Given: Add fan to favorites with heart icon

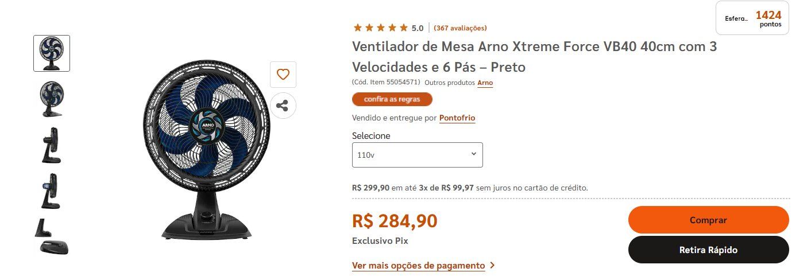Looking at the screenshot, I should [x=283, y=75].
